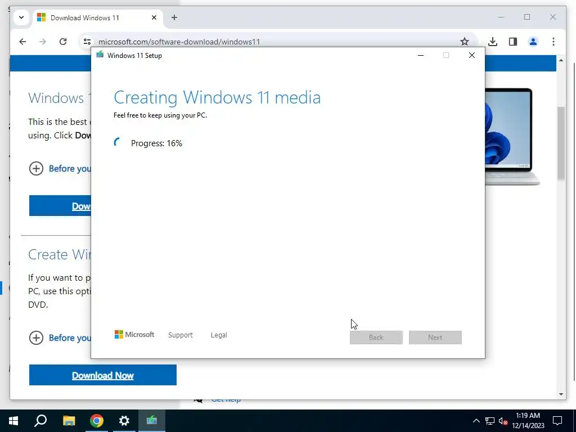Viewport: 576px width, 432px height.
Task: Open Settings from the taskbar
Action: (124, 421)
